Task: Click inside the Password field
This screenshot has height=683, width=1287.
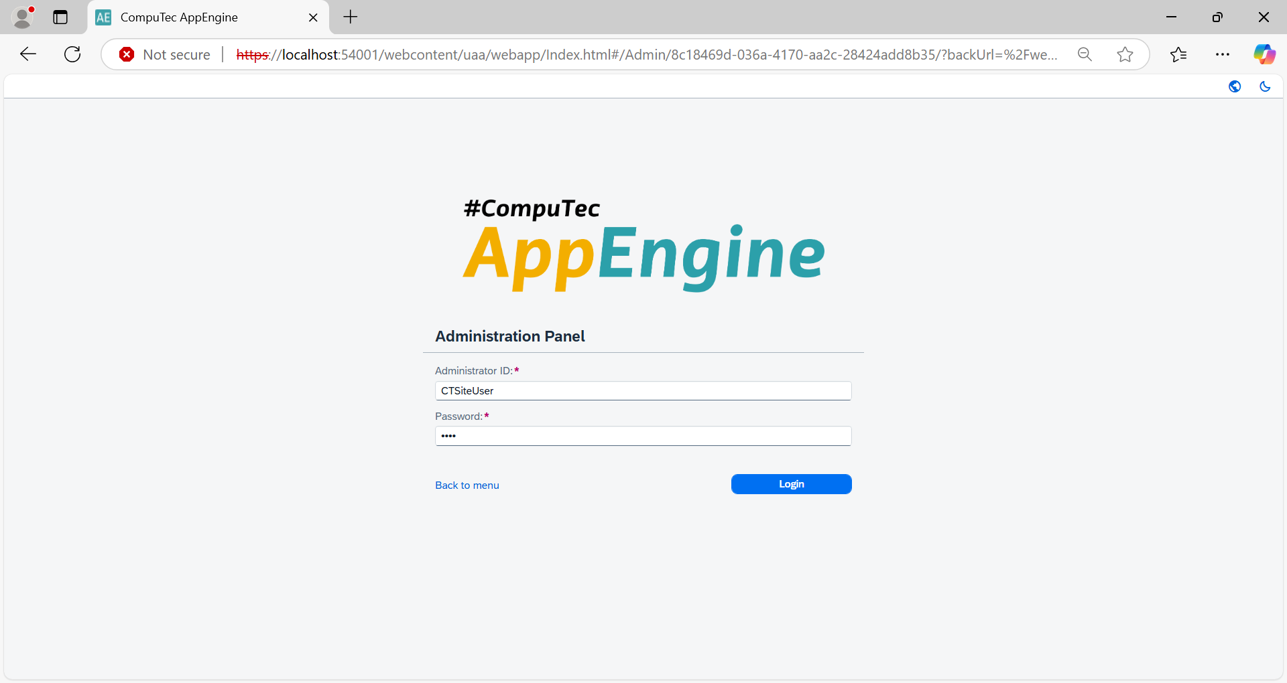Action: 642,435
